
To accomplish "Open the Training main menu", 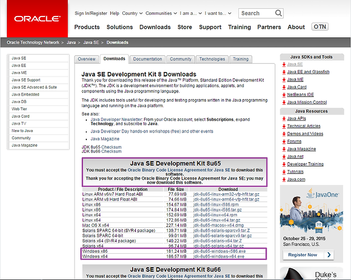I will (x=239, y=27).
